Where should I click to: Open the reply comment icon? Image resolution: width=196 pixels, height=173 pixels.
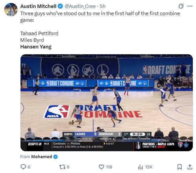coord(23,167)
